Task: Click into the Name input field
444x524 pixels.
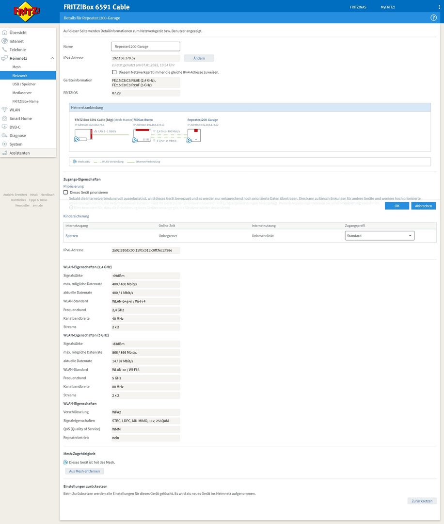Action: (x=145, y=47)
